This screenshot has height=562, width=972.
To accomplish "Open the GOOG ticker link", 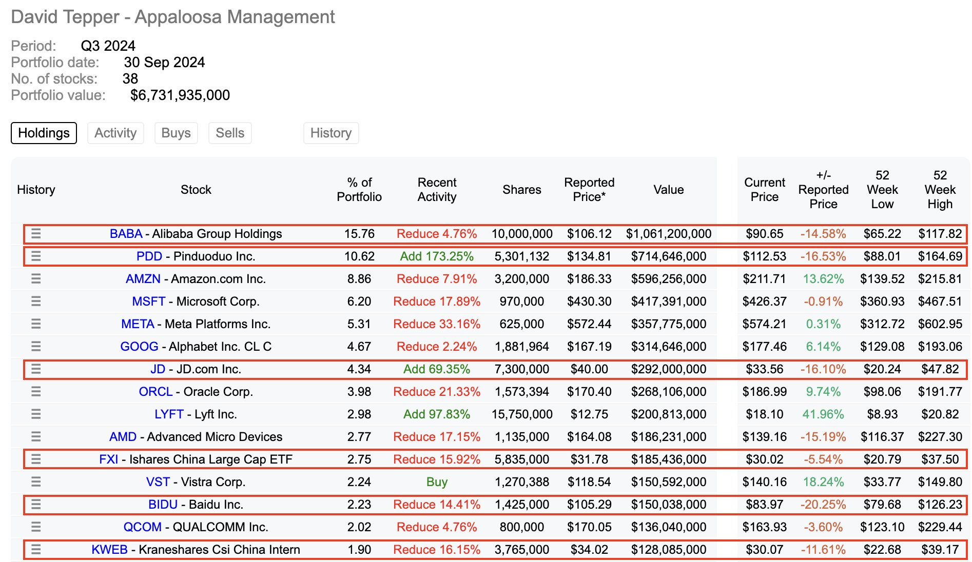I will [x=139, y=347].
